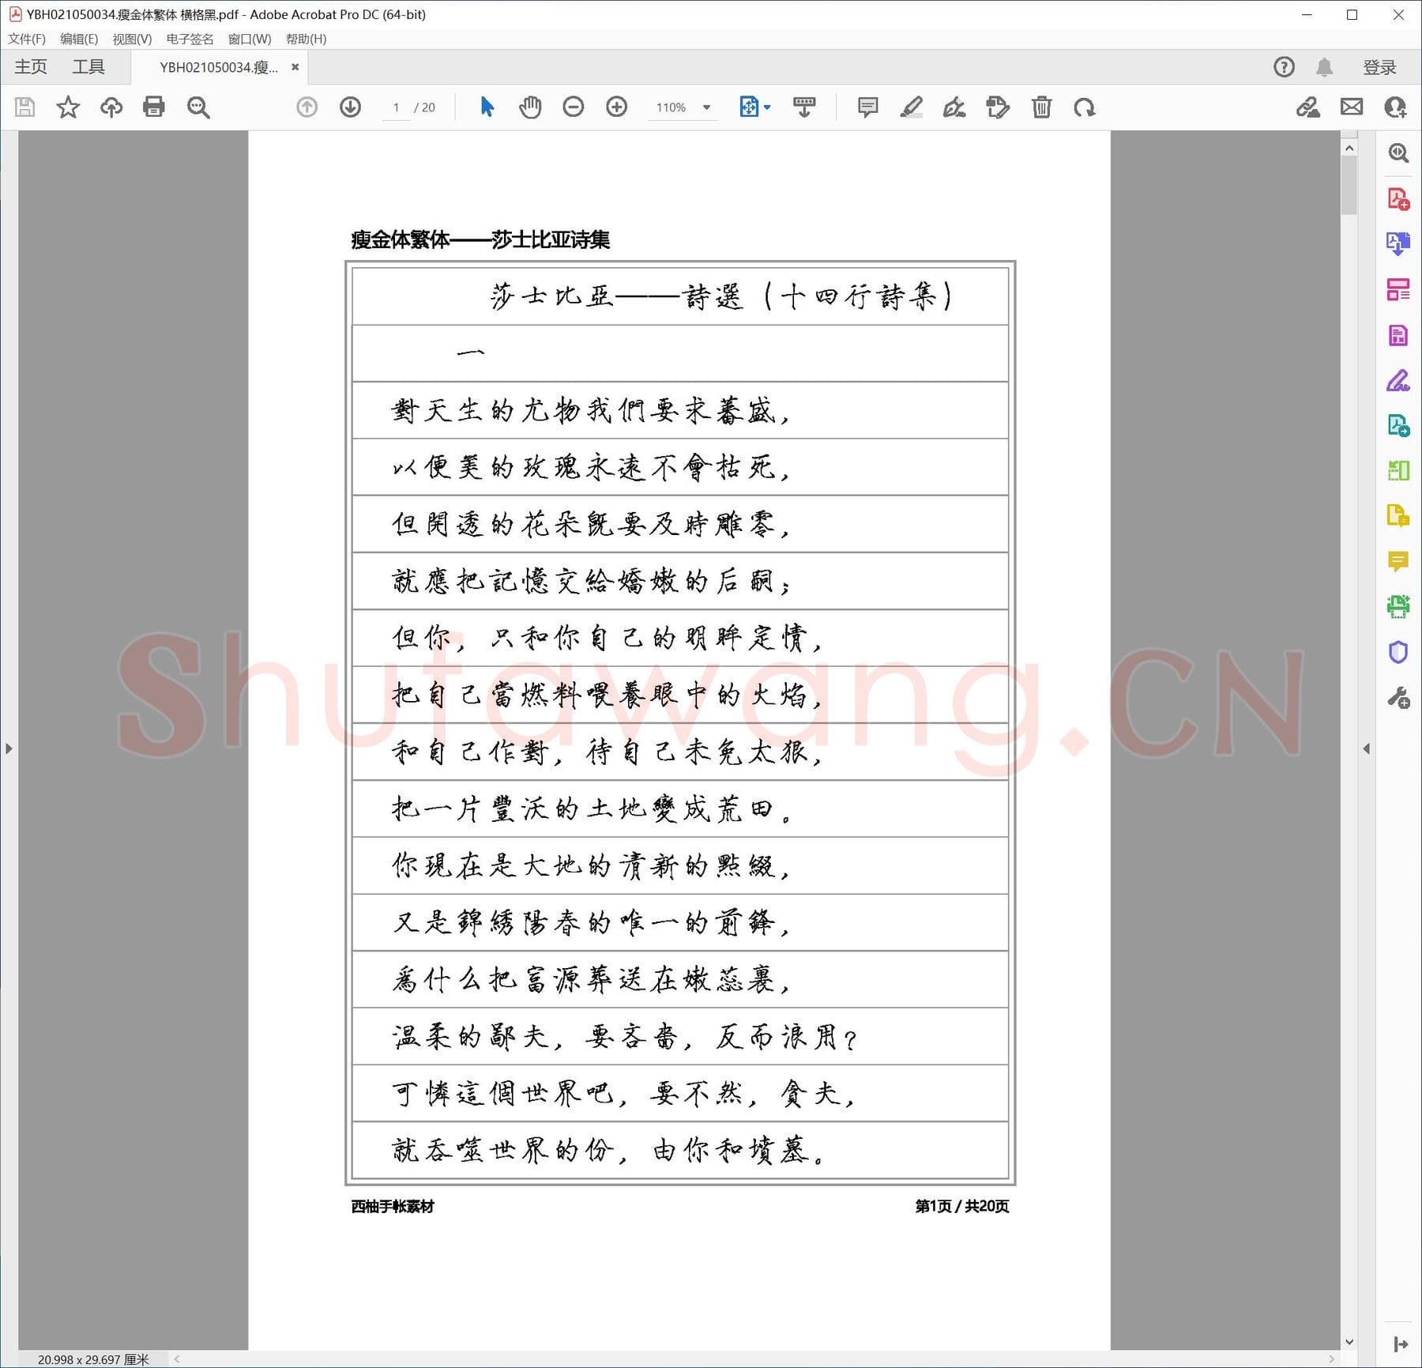
Task: Open the purple pen signing tool in sidebar
Action: tap(1398, 380)
